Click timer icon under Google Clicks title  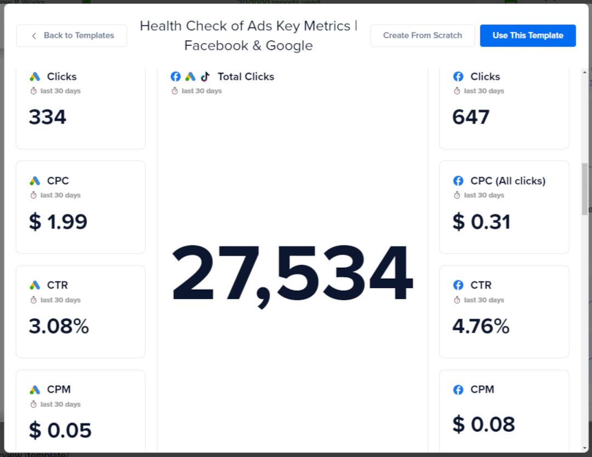[33, 91]
